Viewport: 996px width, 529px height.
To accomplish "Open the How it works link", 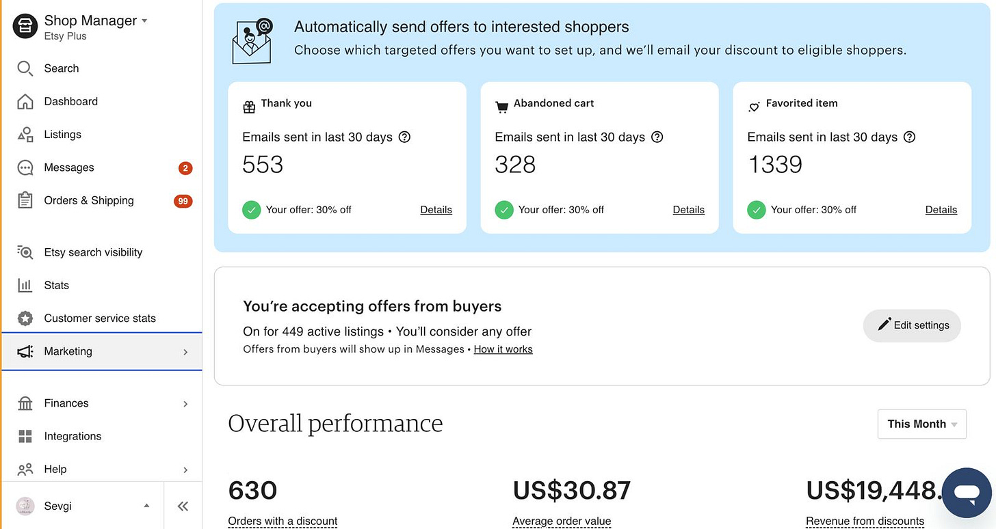I will 503,349.
